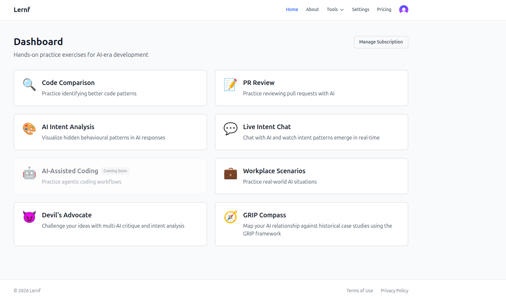506x302 pixels.
Task: Click the Lernf logo
Action: 22,10
